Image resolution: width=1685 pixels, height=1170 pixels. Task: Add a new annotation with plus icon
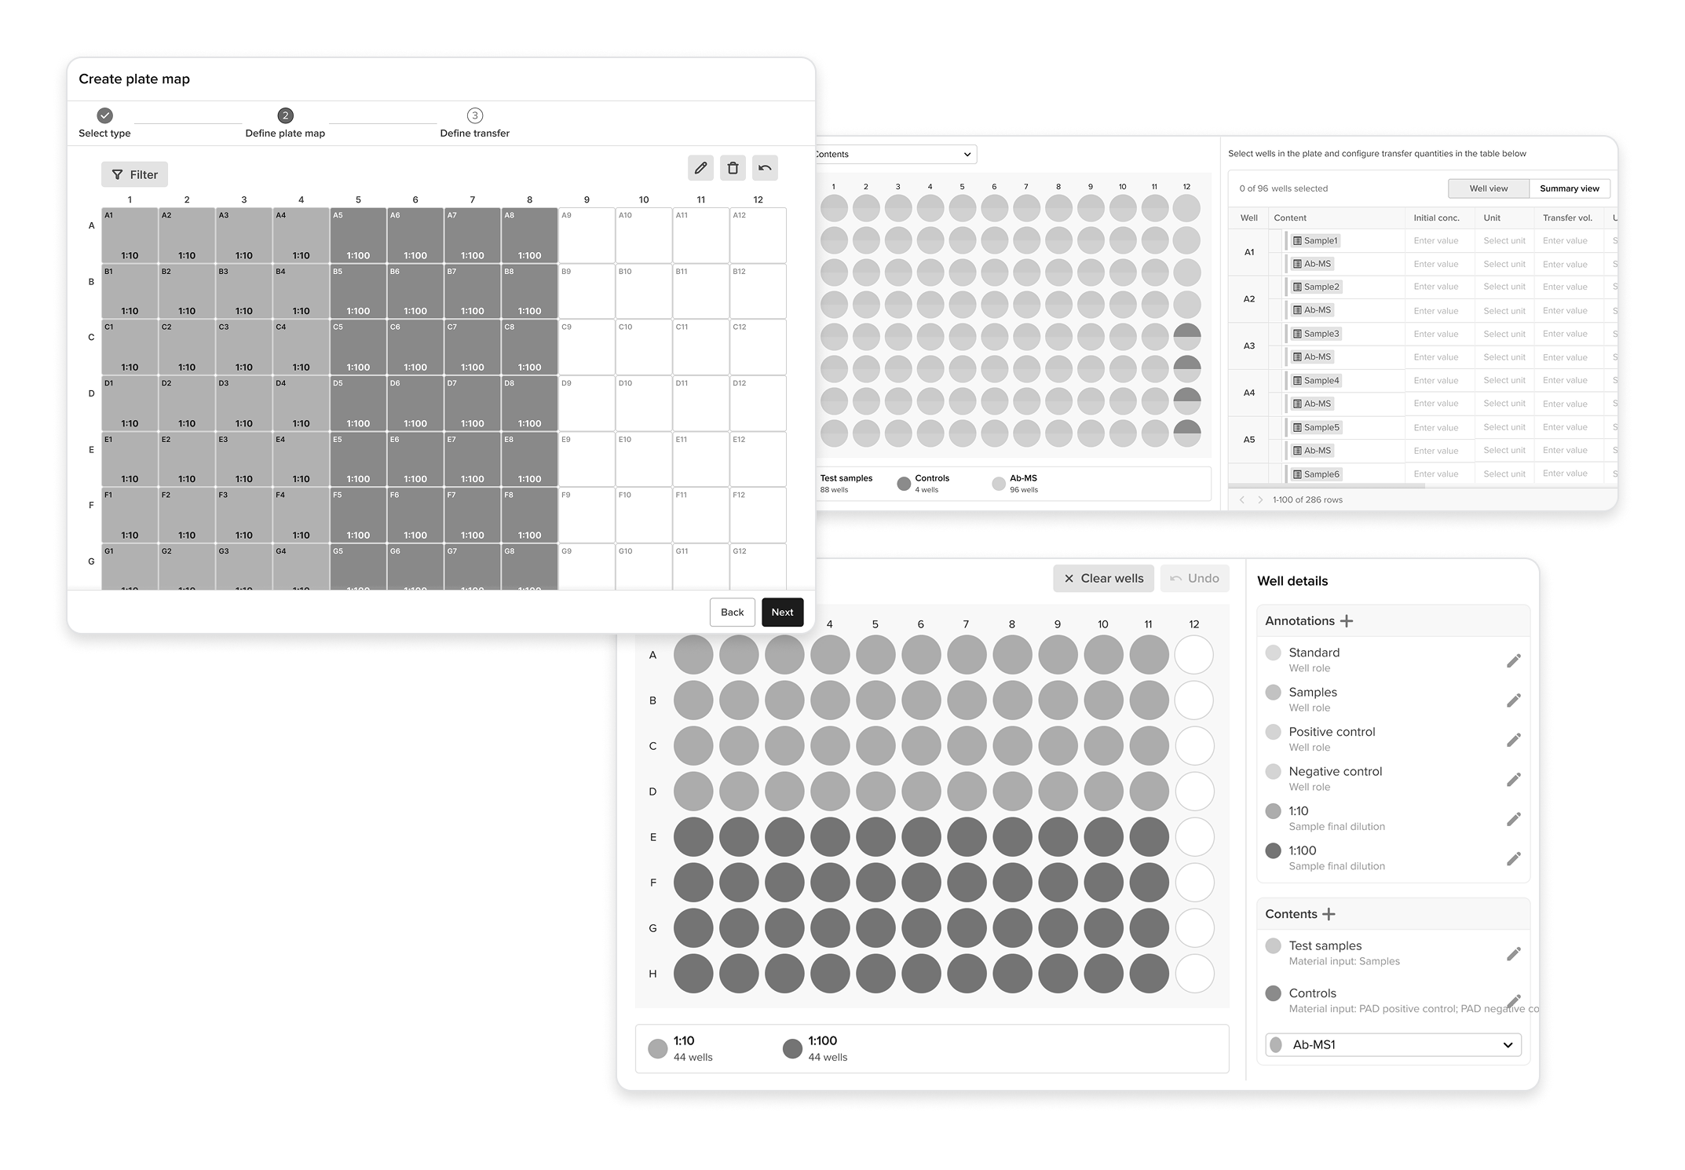1347,621
